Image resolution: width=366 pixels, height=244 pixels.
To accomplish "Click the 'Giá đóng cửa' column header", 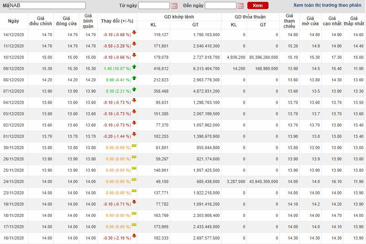I will pyautogui.click(x=66, y=21).
